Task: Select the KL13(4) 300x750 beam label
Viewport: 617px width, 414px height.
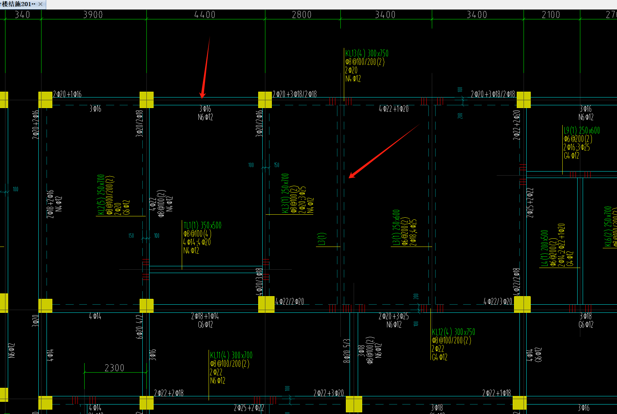Action: click(367, 53)
